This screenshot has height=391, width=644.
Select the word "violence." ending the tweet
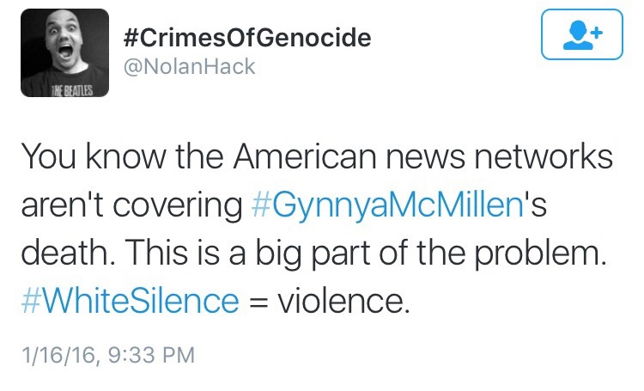point(343,300)
